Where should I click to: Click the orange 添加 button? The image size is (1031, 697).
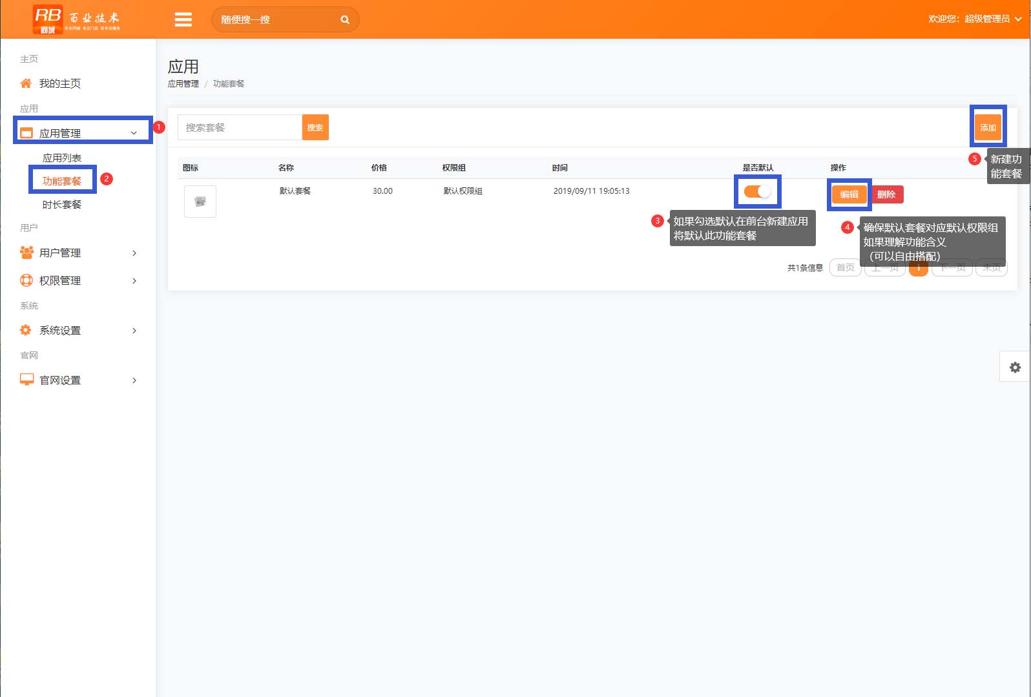click(988, 127)
